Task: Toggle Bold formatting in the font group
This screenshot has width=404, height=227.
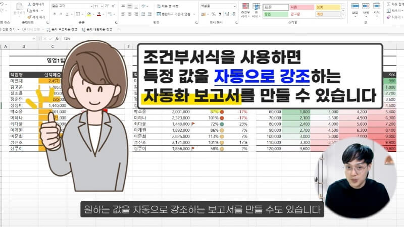Action: 55,14
